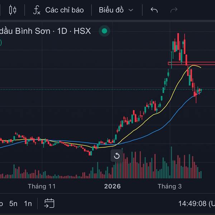215x215 pixels.
Task: Open the go-to-date calendar icon
Action: (49, 204)
